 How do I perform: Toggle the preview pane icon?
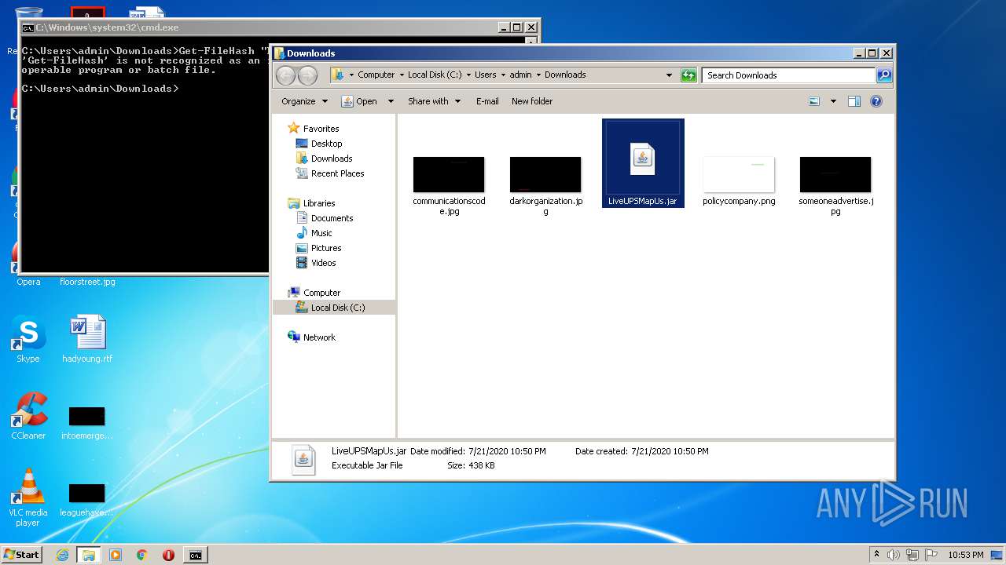[x=854, y=101]
